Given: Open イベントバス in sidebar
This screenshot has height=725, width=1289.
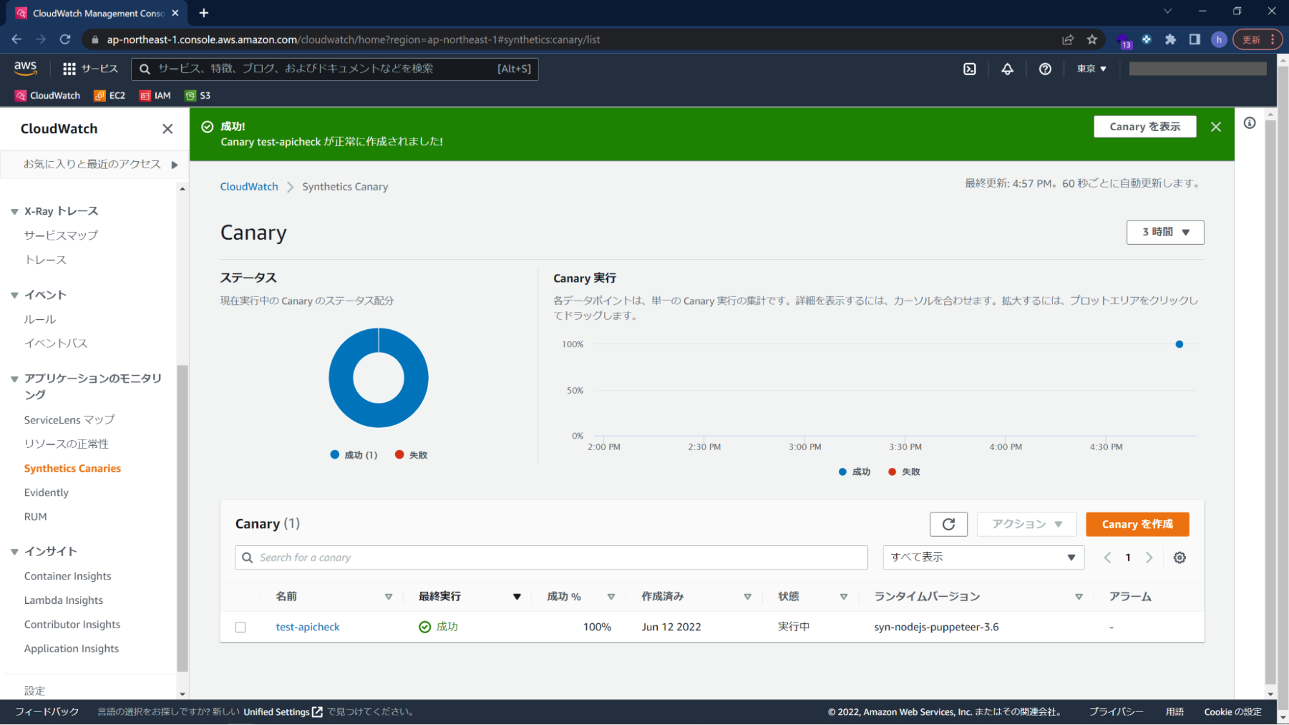Looking at the screenshot, I should point(55,343).
